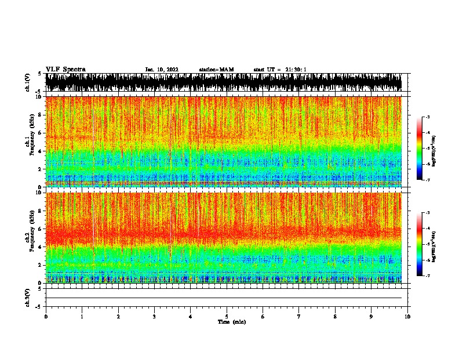Viewport: 459px width, 355px height.
Task: Click the ch.2 'Frequency (kHz)' axis label
Action: (x=32, y=231)
